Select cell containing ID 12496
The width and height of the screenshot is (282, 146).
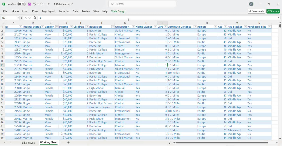(x=14, y=30)
